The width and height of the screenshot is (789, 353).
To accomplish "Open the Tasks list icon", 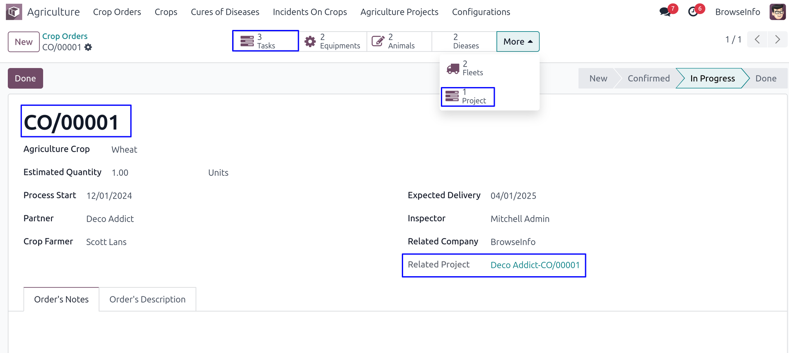I will click(x=247, y=41).
